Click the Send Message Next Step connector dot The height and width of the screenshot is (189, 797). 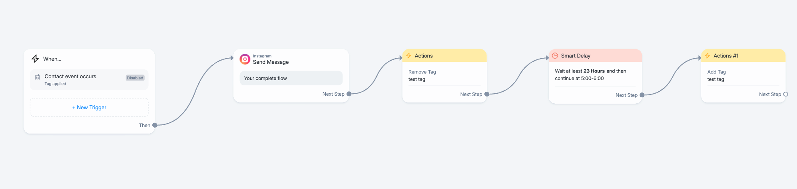pyautogui.click(x=349, y=94)
